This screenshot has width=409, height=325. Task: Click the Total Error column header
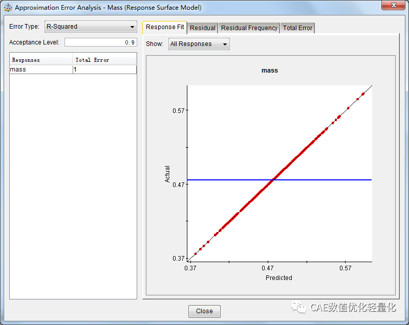[x=104, y=60]
